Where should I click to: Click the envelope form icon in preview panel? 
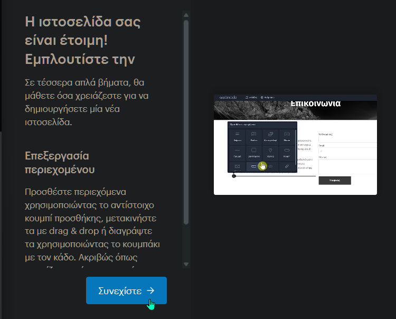(238, 167)
